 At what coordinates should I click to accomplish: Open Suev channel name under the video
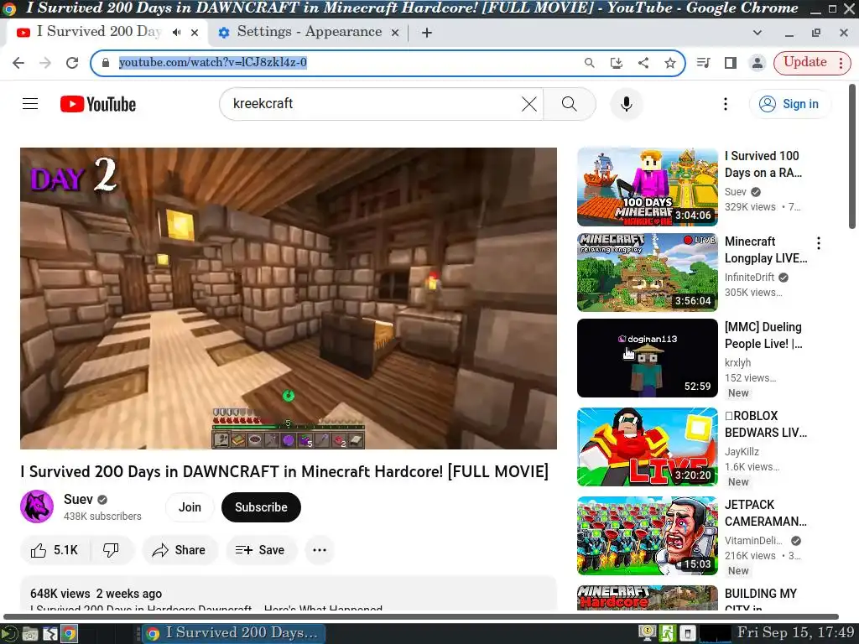pos(78,500)
